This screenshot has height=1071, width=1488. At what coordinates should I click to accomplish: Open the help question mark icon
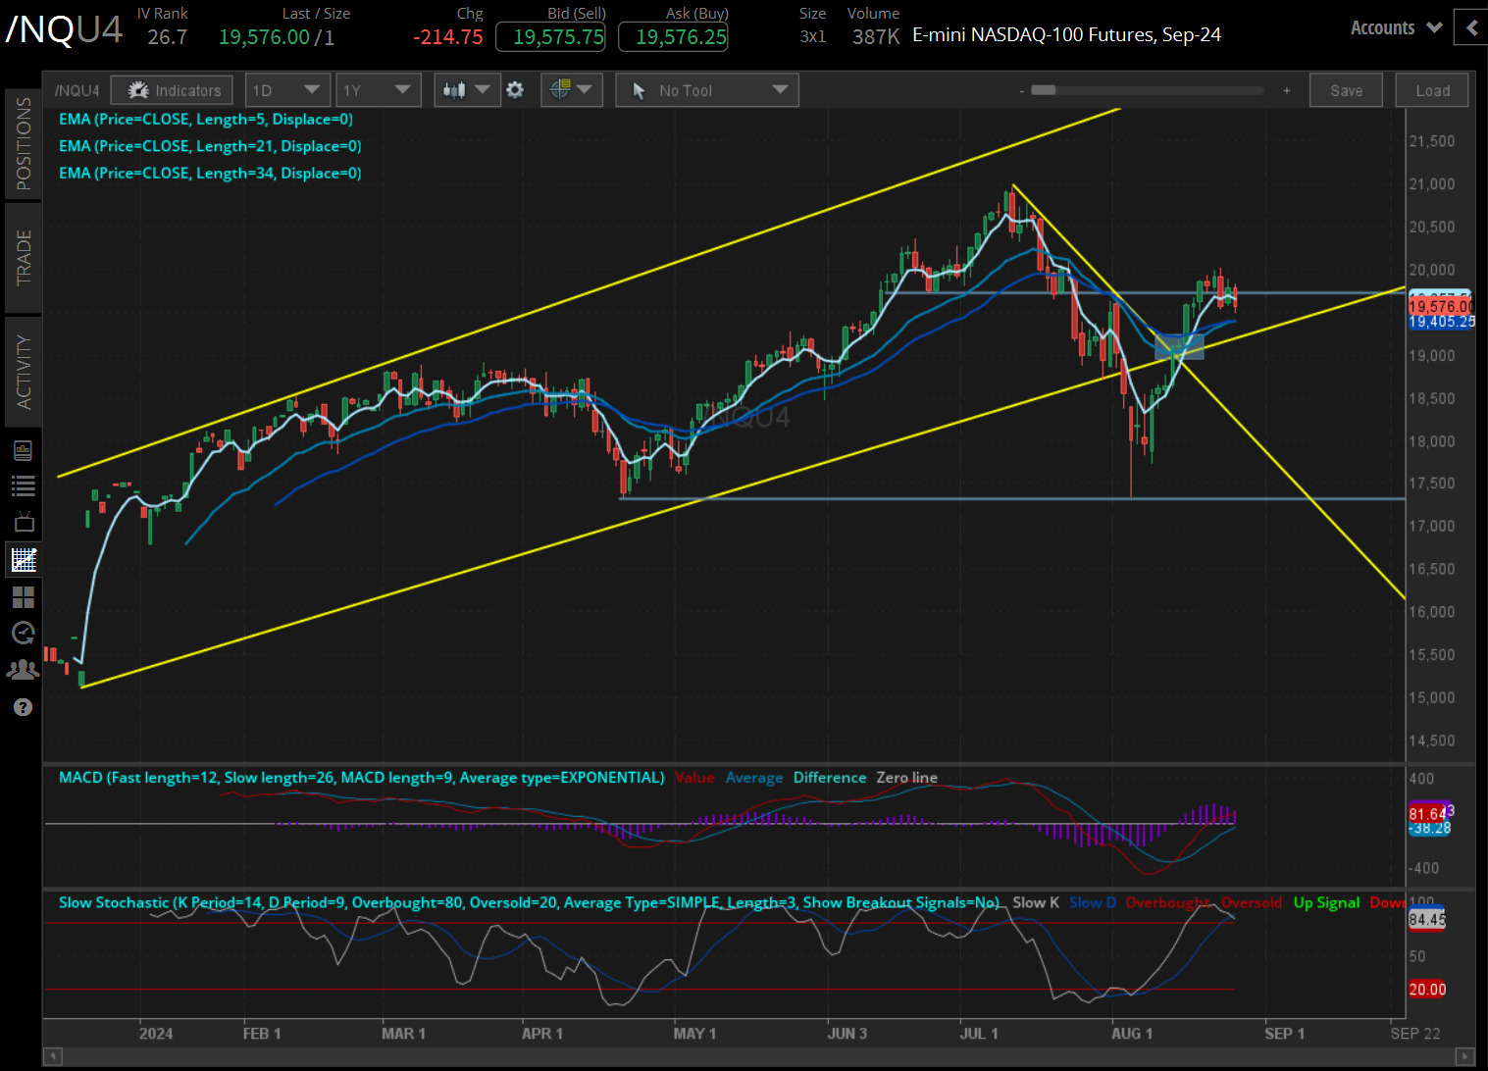(x=24, y=707)
